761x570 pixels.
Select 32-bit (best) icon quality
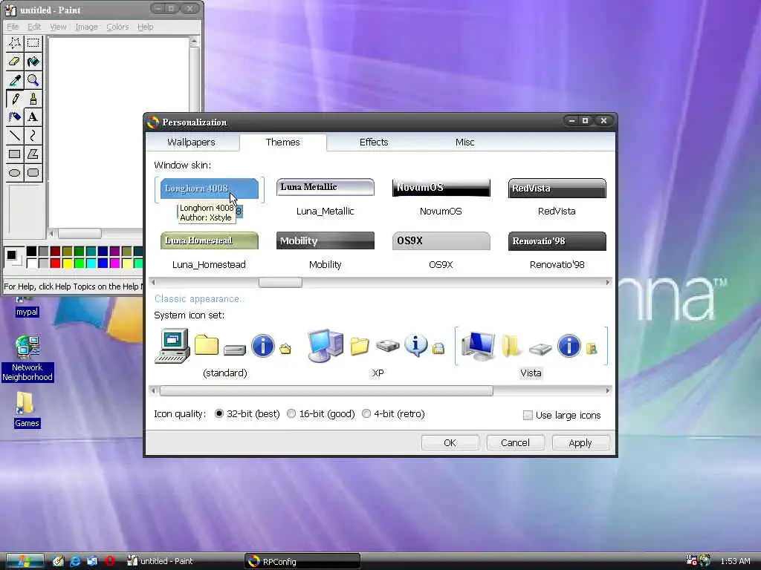coord(219,414)
